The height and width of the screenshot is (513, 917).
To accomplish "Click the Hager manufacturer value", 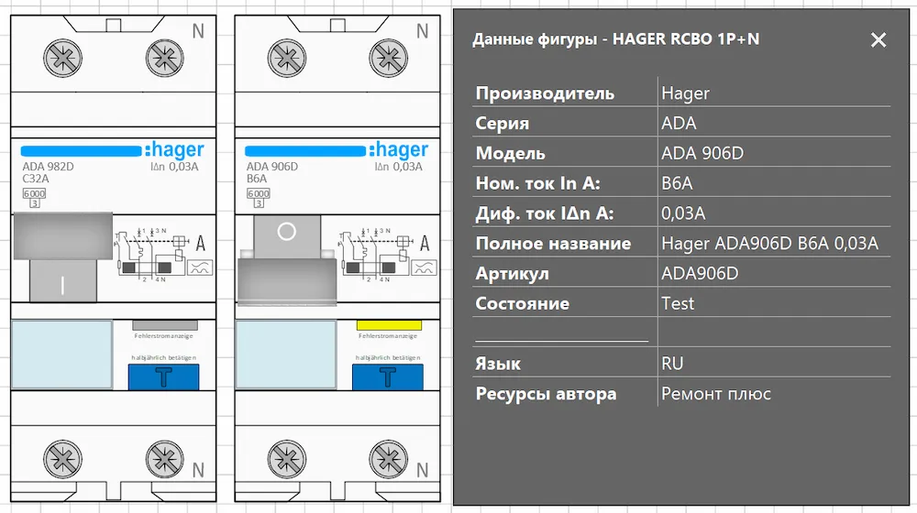I will (x=685, y=93).
